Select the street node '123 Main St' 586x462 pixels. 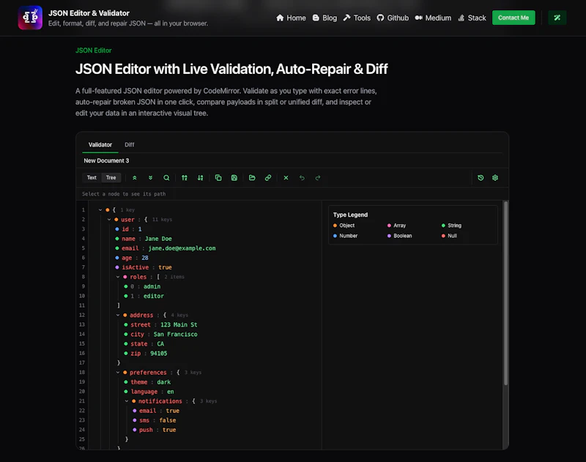click(160, 324)
